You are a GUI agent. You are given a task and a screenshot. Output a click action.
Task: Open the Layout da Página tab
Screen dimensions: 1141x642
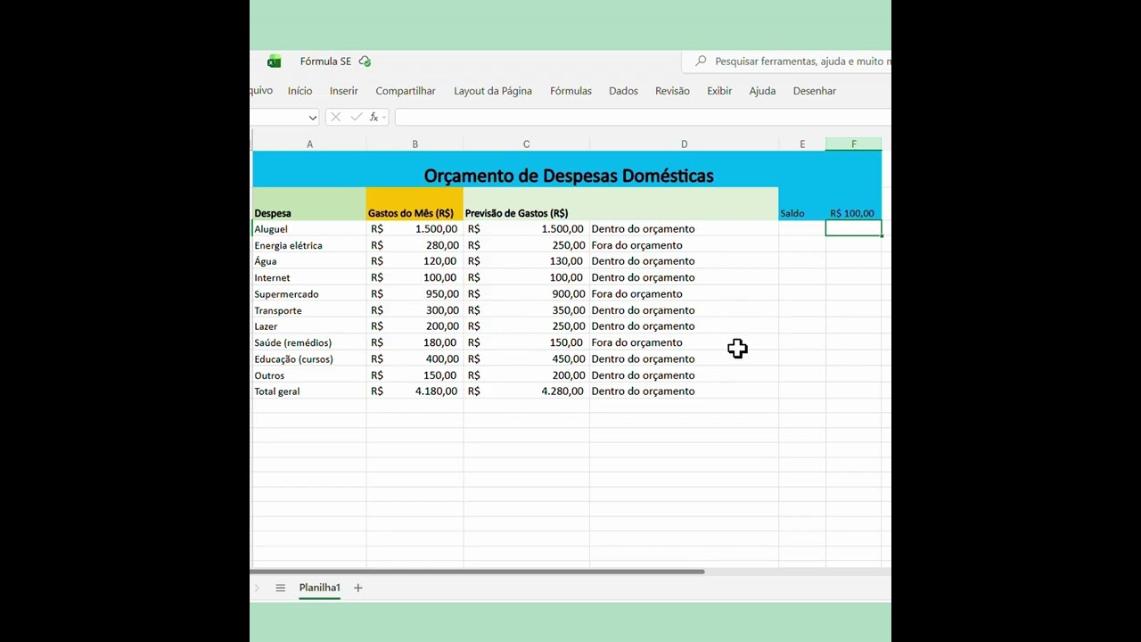coord(493,91)
